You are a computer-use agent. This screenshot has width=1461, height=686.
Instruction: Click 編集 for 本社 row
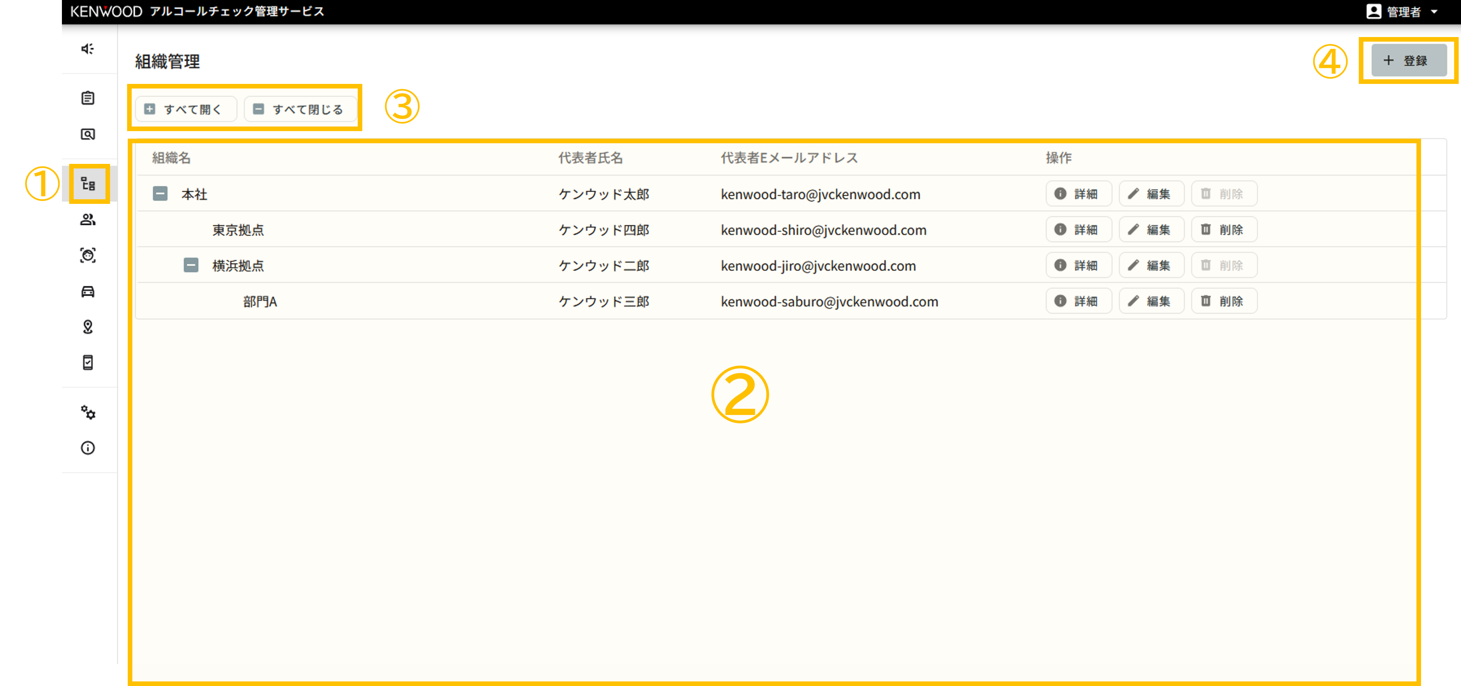[1151, 194]
